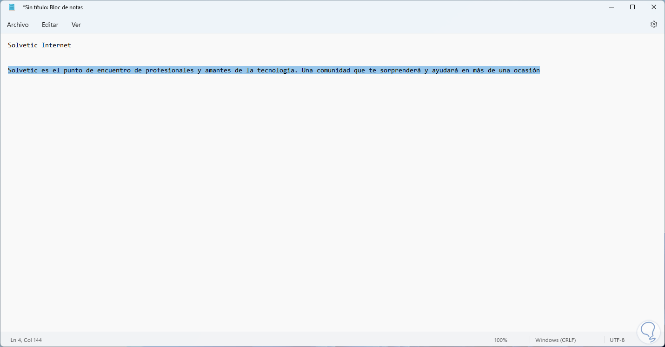Image resolution: width=665 pixels, height=347 pixels.
Task: Click the highlighted word 'comunidad'
Action: point(333,71)
